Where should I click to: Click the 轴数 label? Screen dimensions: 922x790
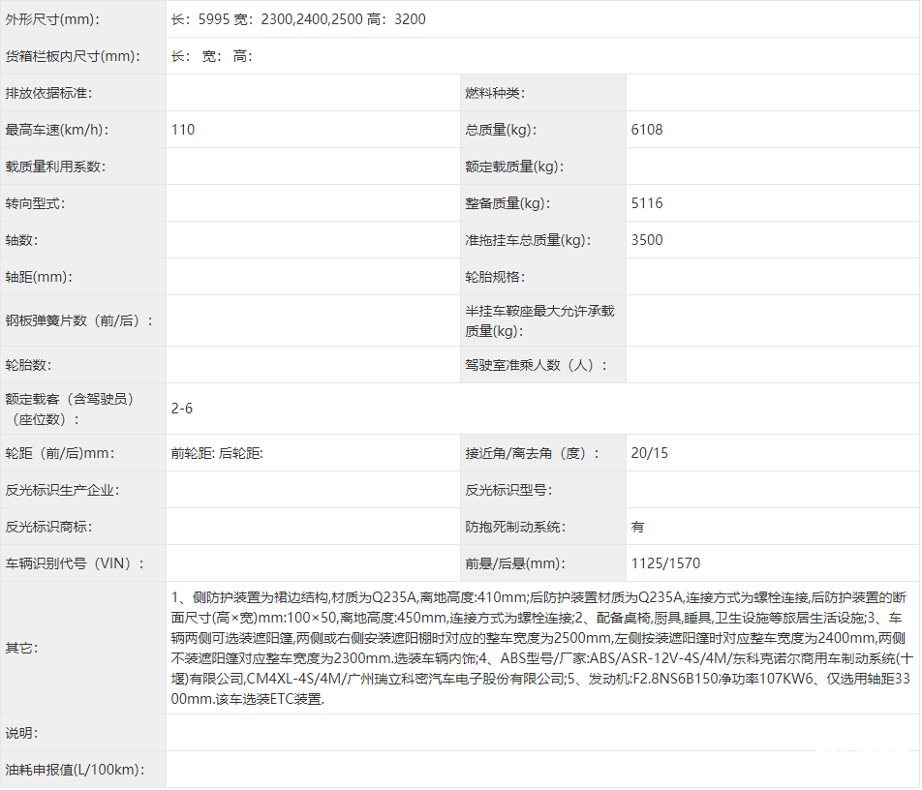[21, 240]
